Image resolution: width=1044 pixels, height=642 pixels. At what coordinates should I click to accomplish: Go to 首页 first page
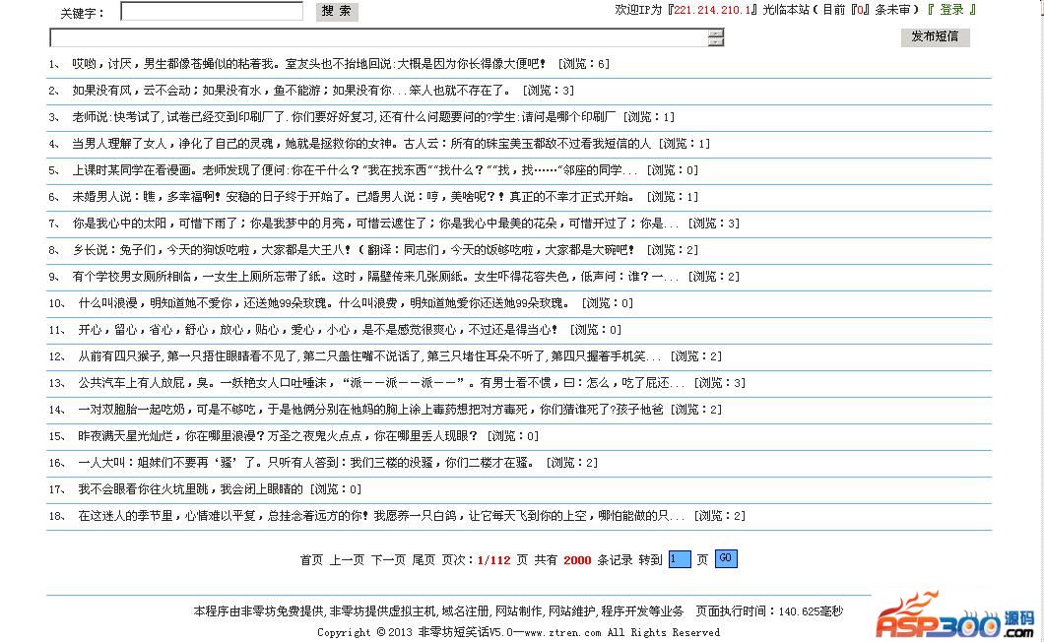tap(311, 560)
